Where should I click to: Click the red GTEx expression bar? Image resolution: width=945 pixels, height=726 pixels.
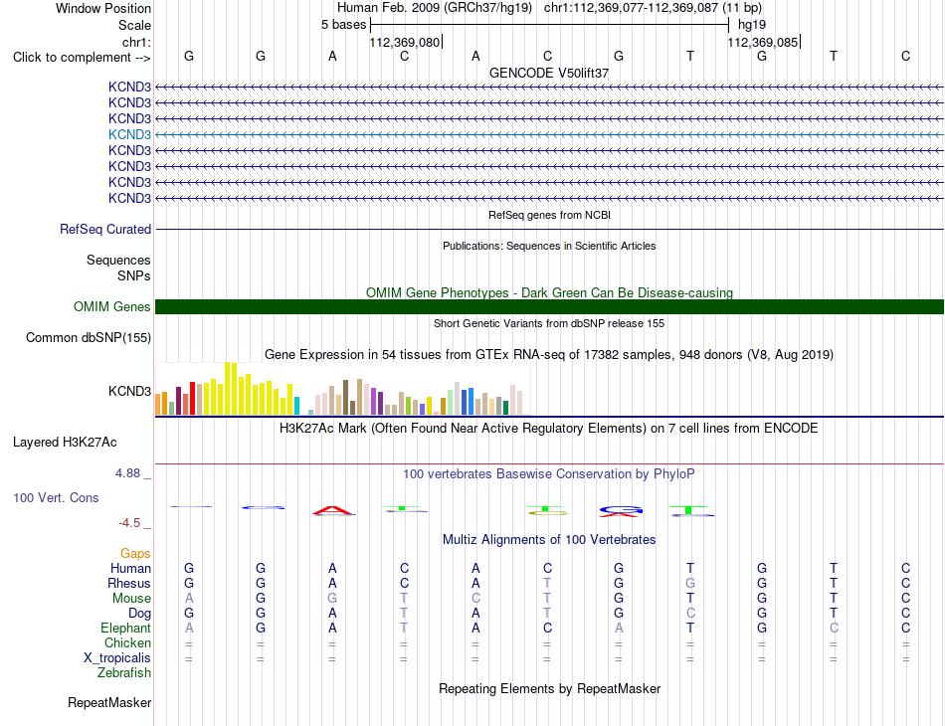[x=192, y=398]
